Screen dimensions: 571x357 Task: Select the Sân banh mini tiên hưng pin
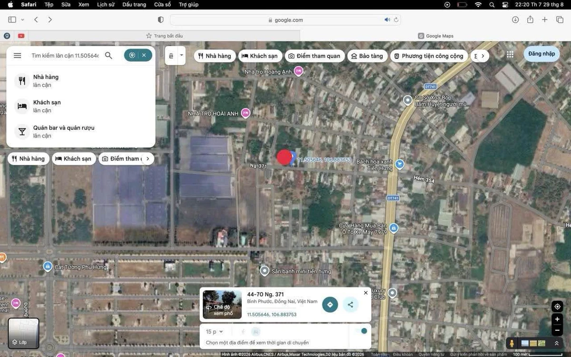[x=265, y=271]
